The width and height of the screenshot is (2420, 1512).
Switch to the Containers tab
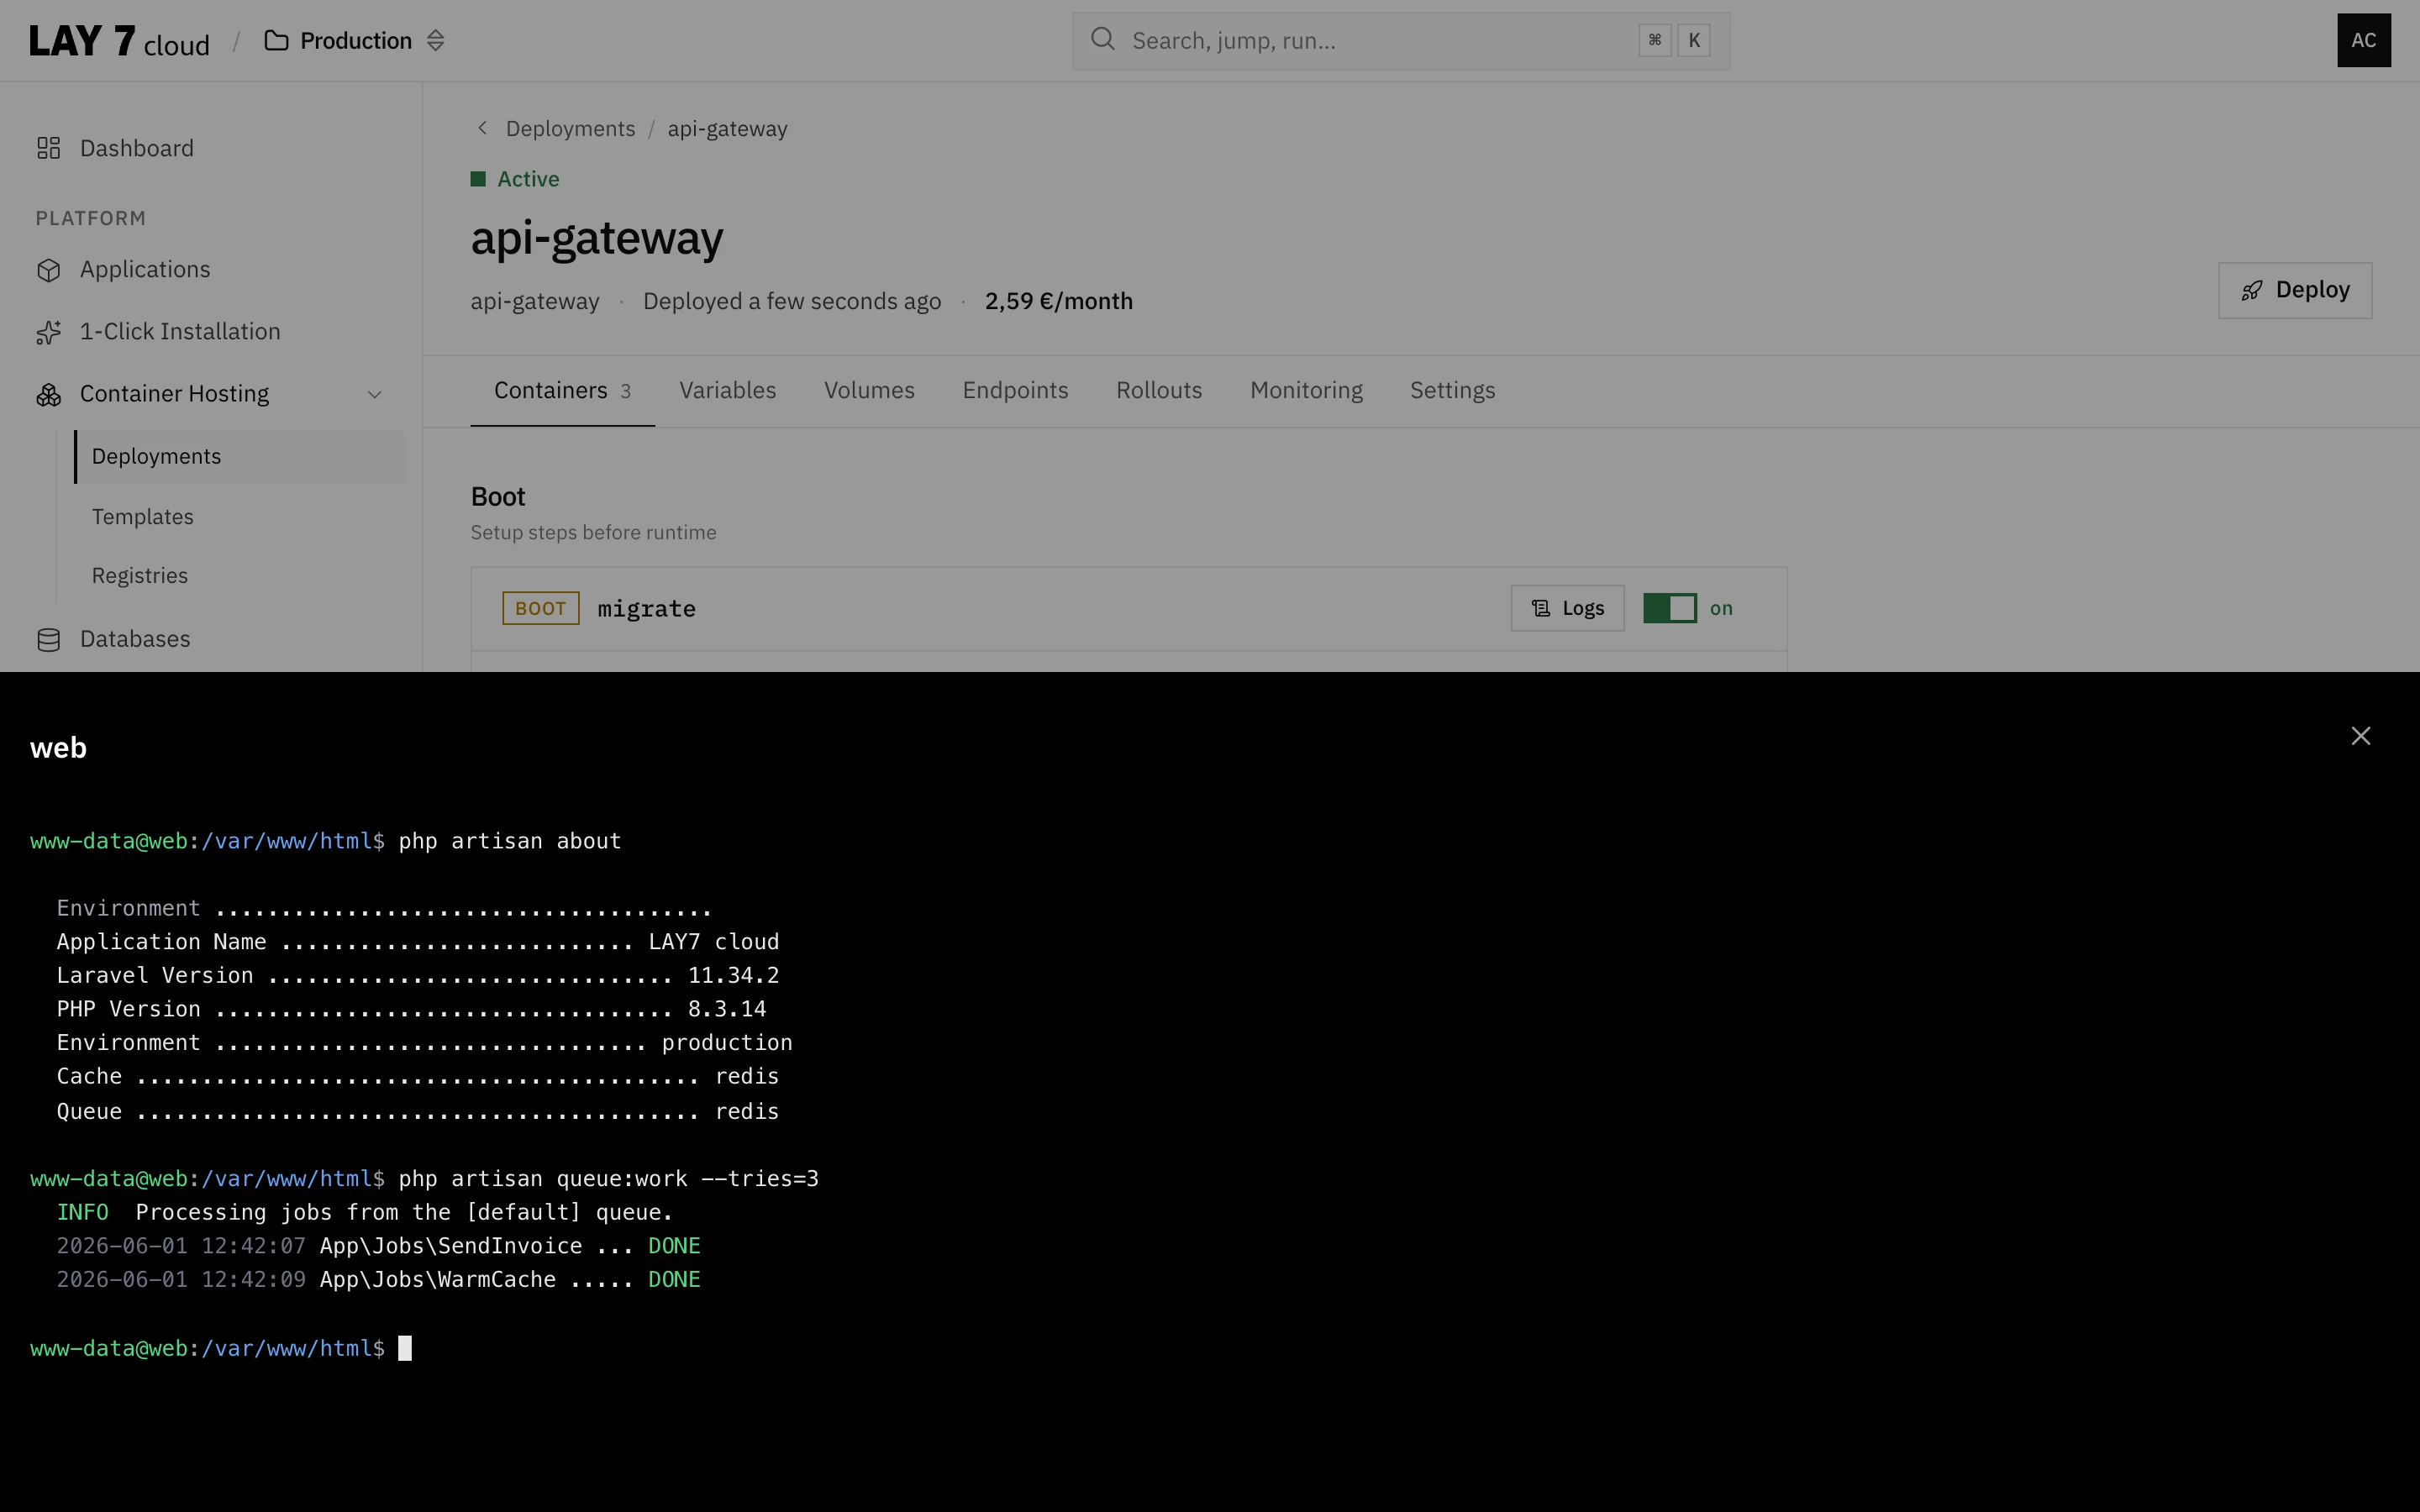point(562,390)
